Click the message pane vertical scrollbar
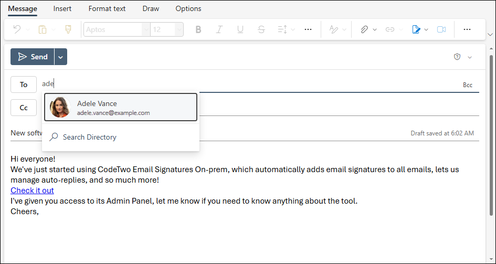 point(491,135)
